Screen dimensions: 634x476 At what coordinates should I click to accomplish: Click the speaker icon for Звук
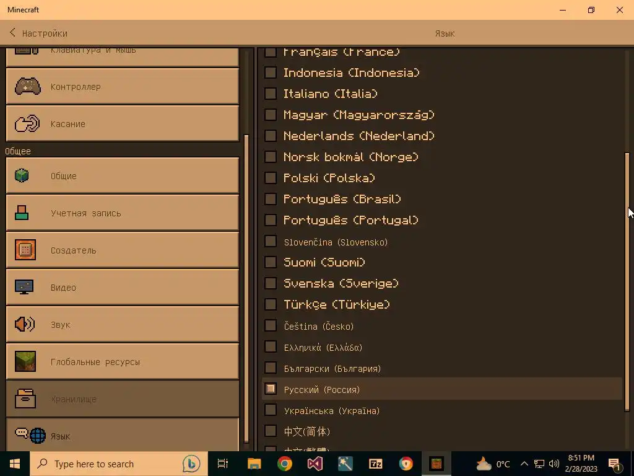pyautogui.click(x=25, y=324)
